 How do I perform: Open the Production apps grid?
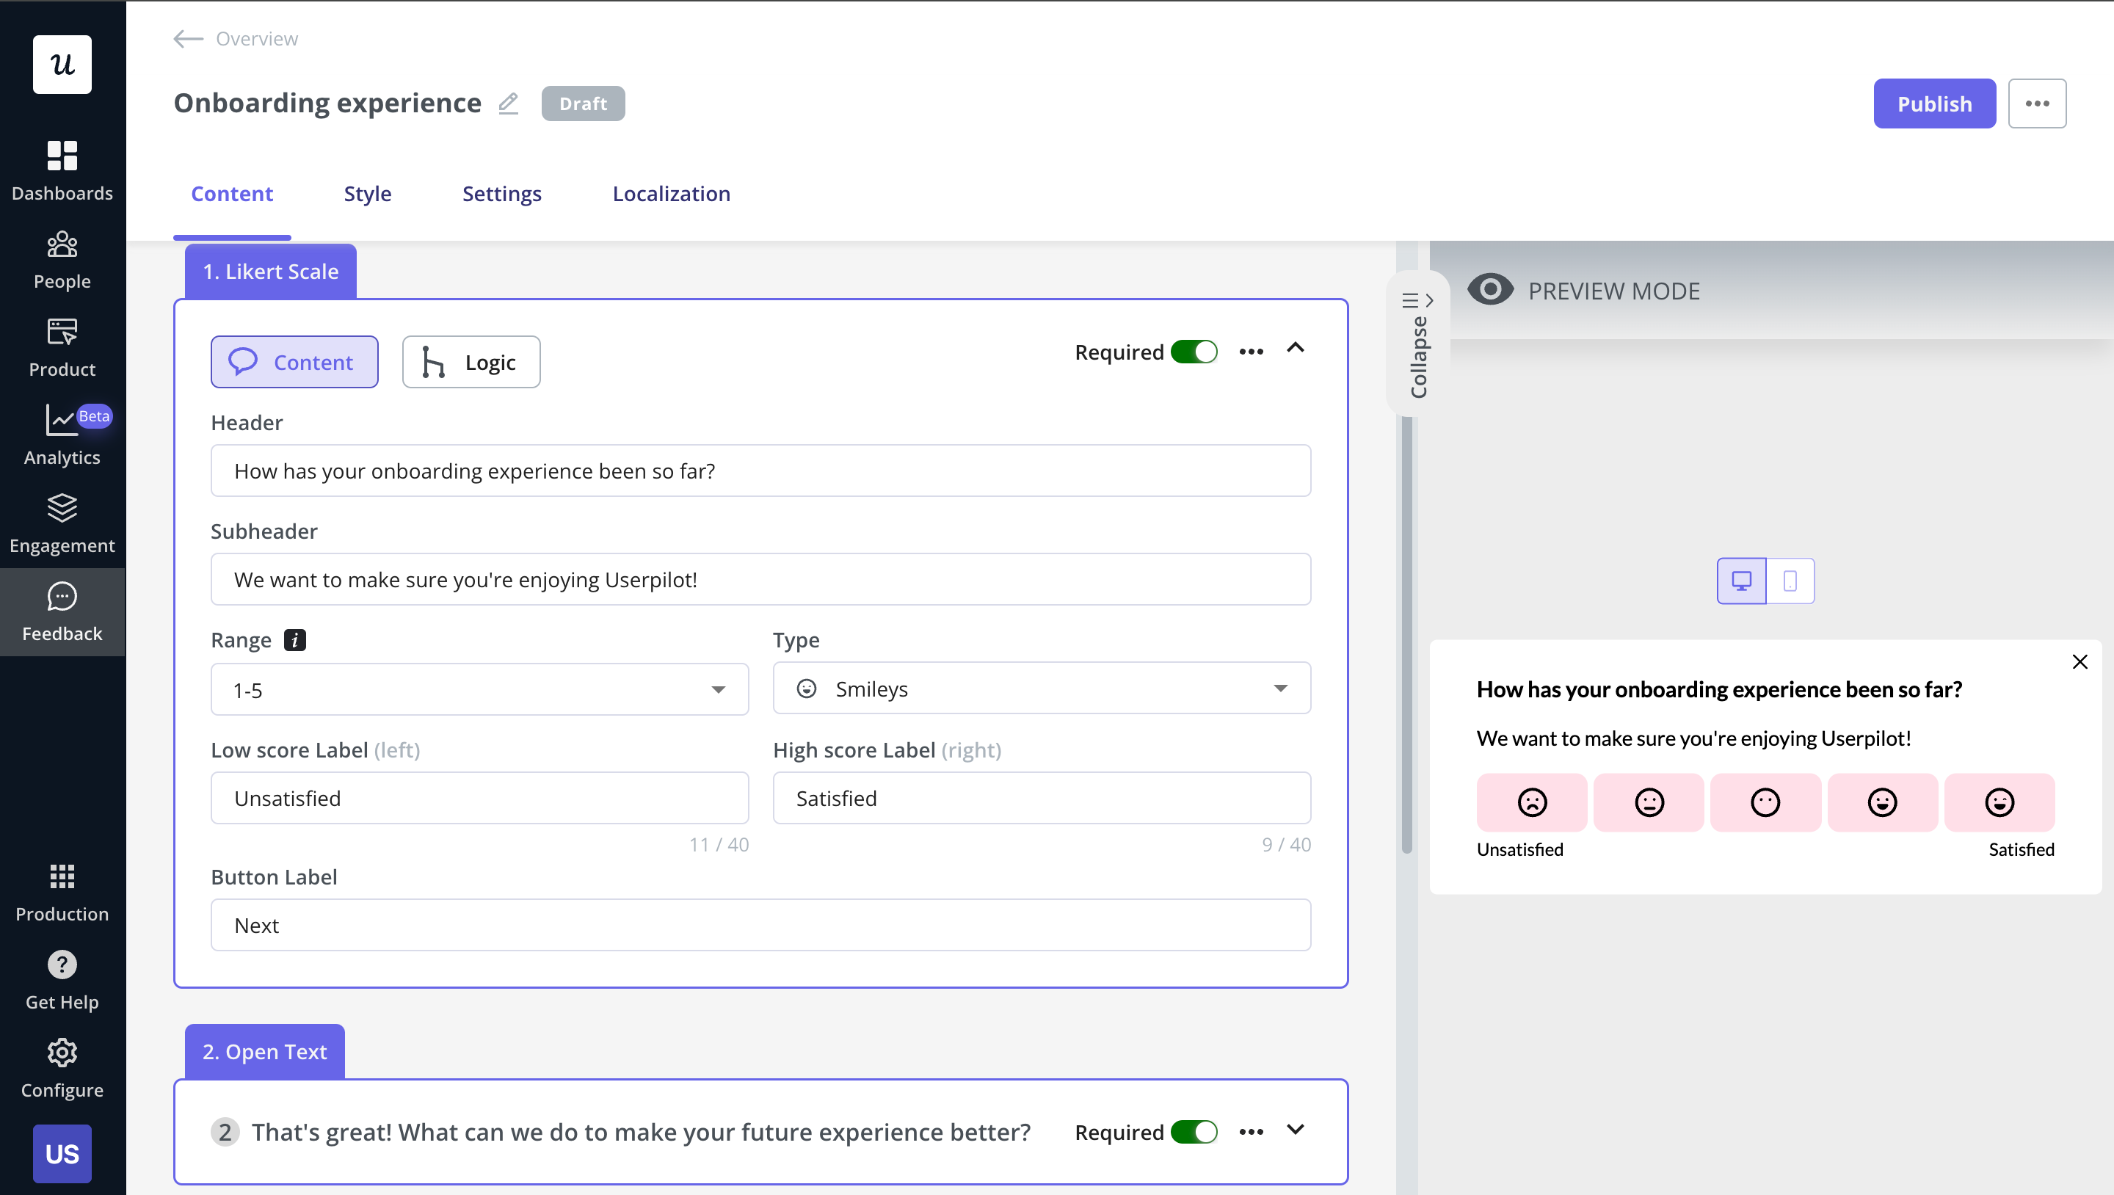tap(62, 890)
